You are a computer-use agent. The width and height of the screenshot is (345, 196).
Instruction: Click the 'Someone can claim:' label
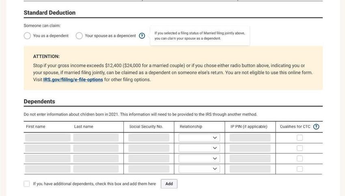42,26
